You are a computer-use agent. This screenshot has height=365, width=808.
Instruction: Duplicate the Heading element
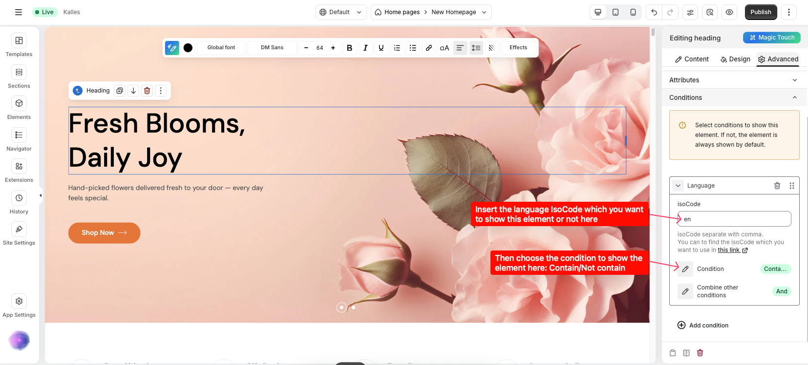120,91
